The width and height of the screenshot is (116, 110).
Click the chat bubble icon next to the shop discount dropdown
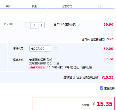click(x=56, y=48)
